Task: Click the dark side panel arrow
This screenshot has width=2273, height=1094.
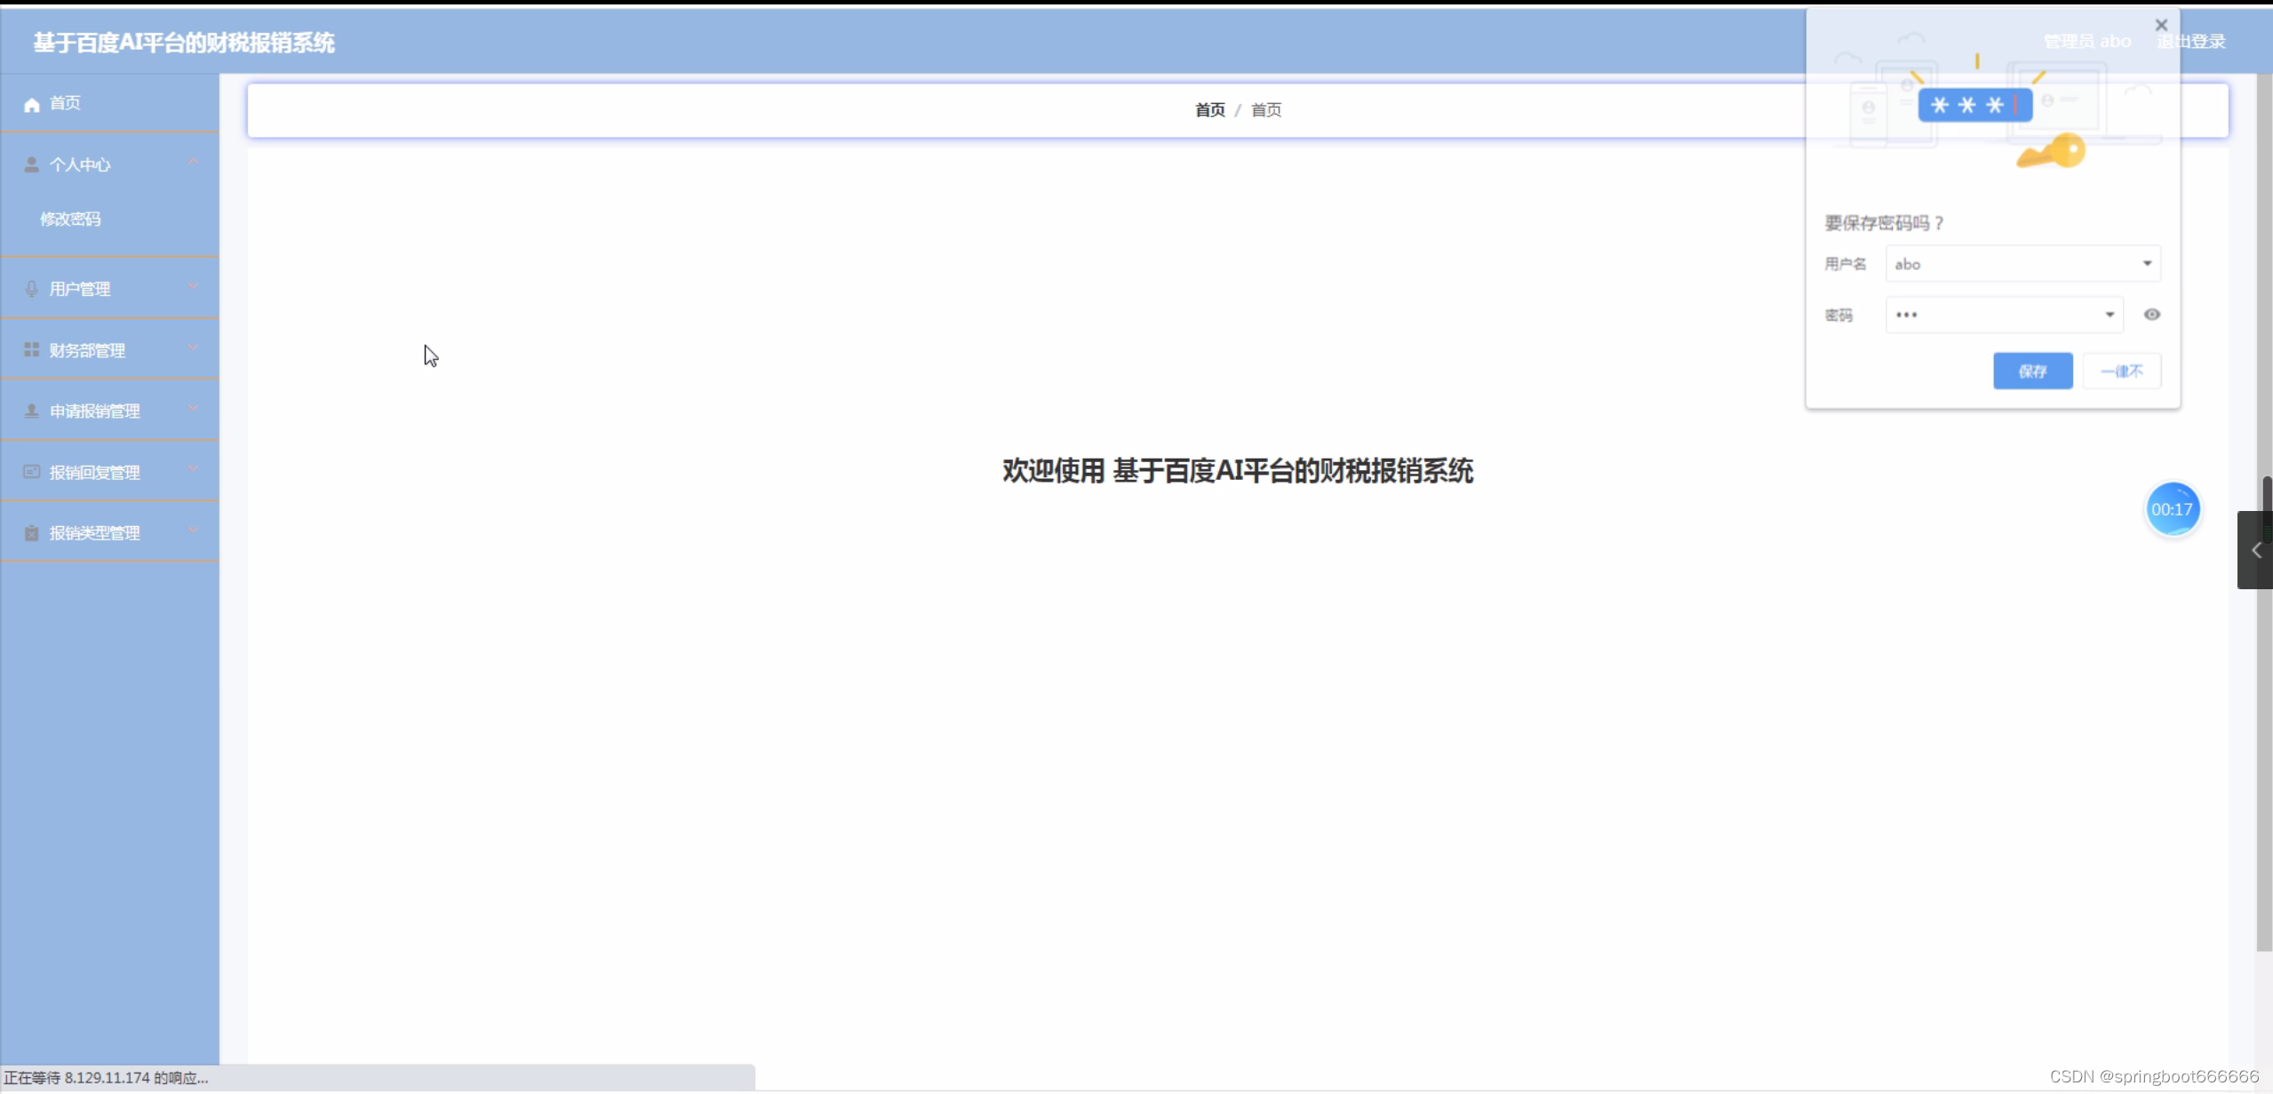Action: point(2255,550)
